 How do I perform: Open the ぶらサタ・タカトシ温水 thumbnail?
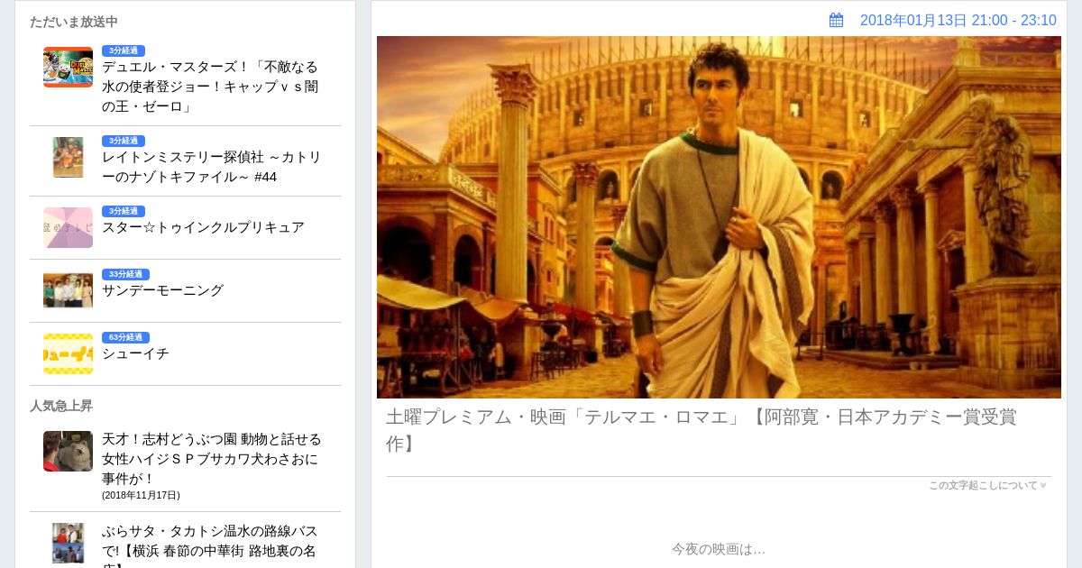(68, 543)
